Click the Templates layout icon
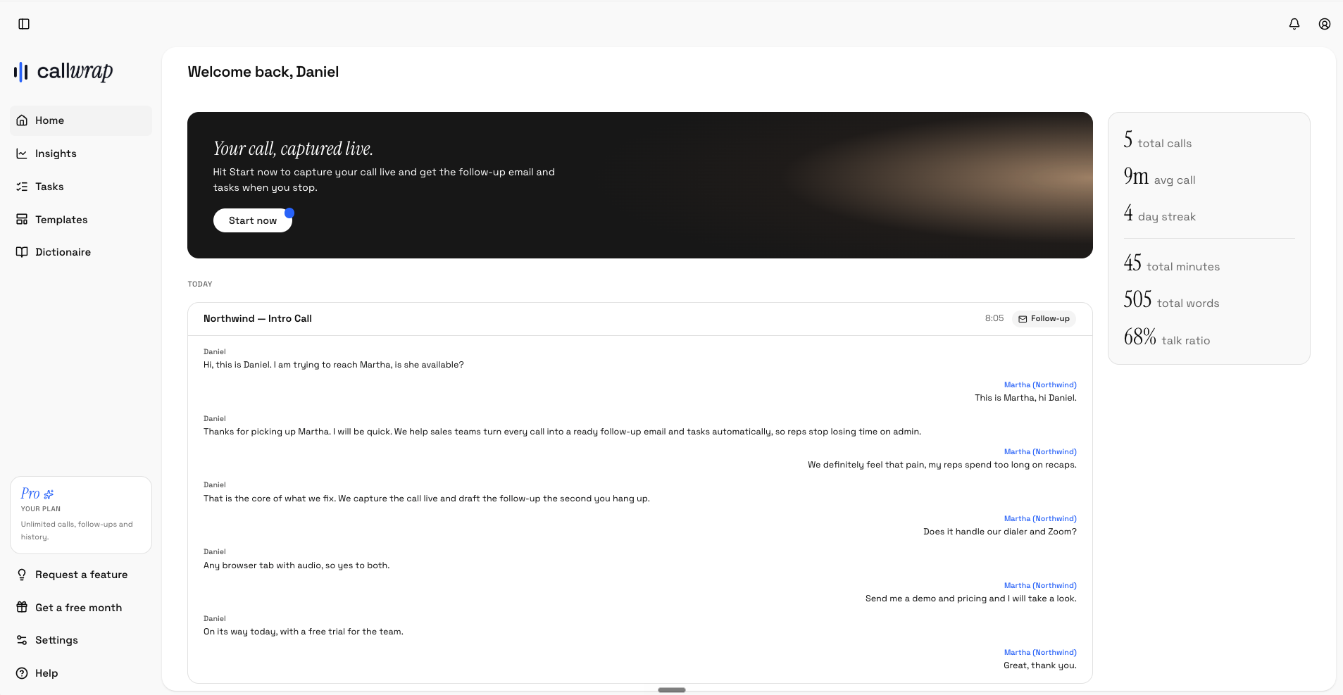 click(22, 220)
